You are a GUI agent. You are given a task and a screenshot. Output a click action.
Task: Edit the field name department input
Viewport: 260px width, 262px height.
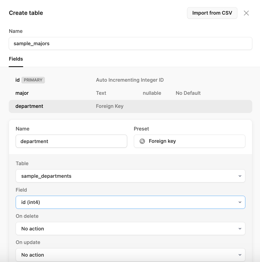[x=71, y=141]
